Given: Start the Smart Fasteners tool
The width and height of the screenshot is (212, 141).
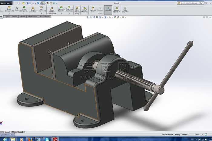Looking at the screenshot, I should [33, 10].
